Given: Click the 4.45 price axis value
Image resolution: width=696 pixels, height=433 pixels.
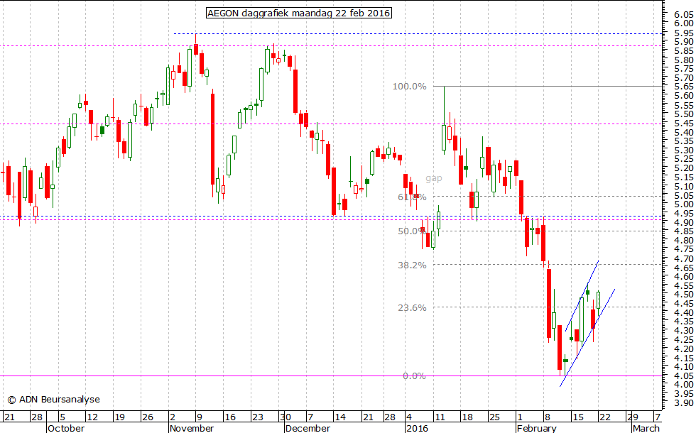Looking at the screenshot, I should tap(683, 304).
